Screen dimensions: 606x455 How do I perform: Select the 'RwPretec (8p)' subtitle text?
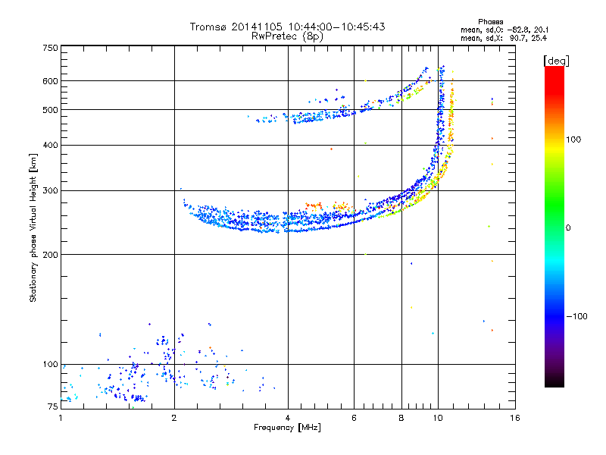287,36
